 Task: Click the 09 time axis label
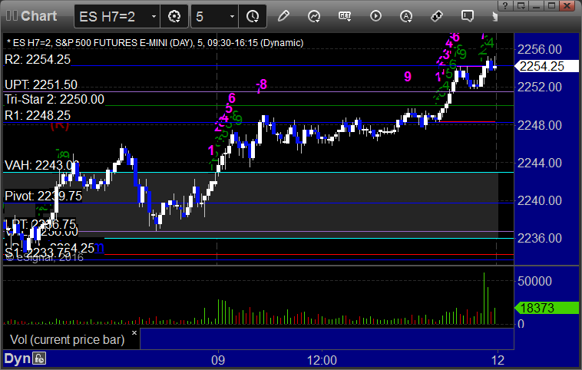[x=218, y=360]
